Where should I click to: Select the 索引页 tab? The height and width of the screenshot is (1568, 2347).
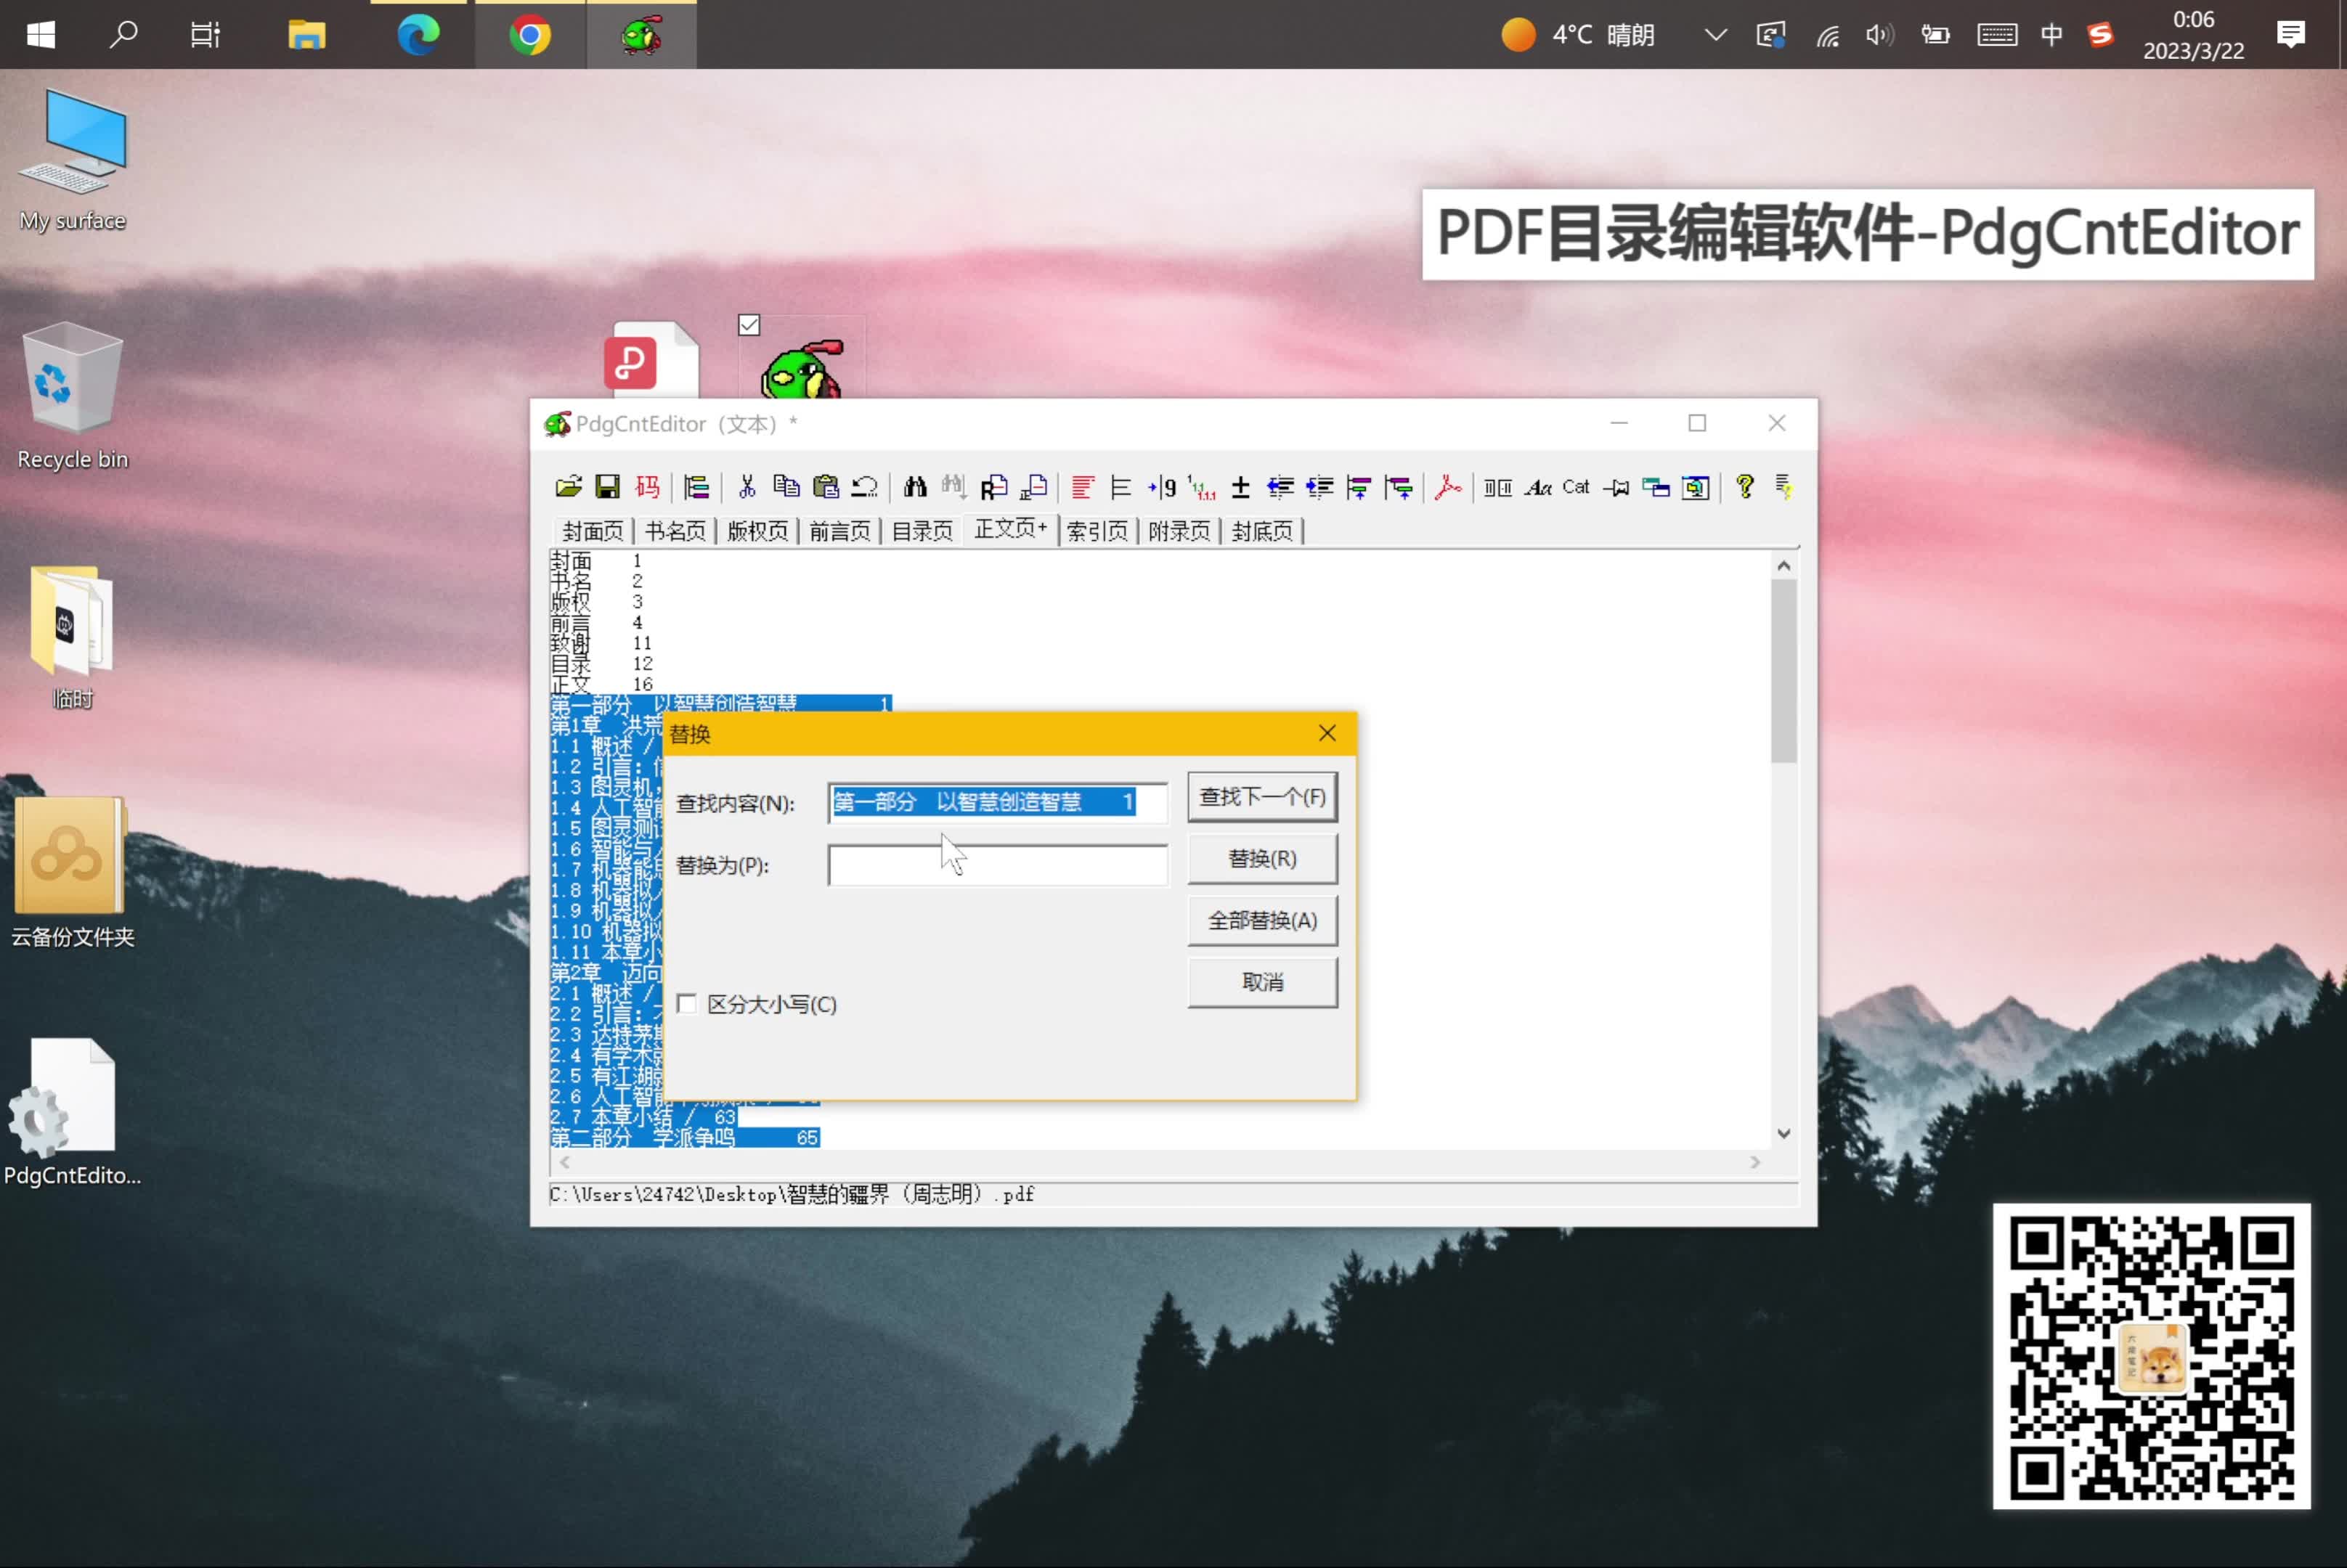tap(1097, 531)
